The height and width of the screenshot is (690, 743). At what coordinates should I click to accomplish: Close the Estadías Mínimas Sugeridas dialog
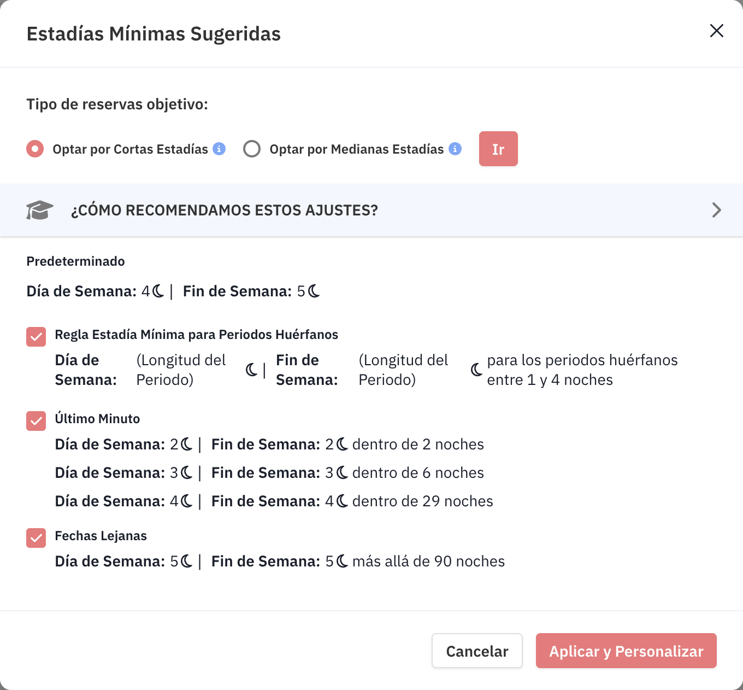[x=716, y=31]
